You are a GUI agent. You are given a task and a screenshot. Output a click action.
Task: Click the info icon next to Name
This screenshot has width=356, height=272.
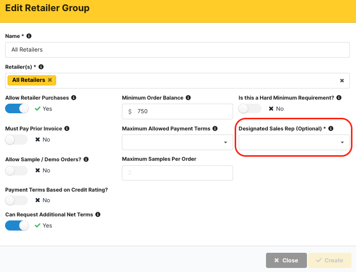[29, 36]
